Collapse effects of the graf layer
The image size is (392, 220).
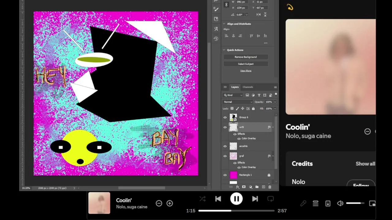273,156
